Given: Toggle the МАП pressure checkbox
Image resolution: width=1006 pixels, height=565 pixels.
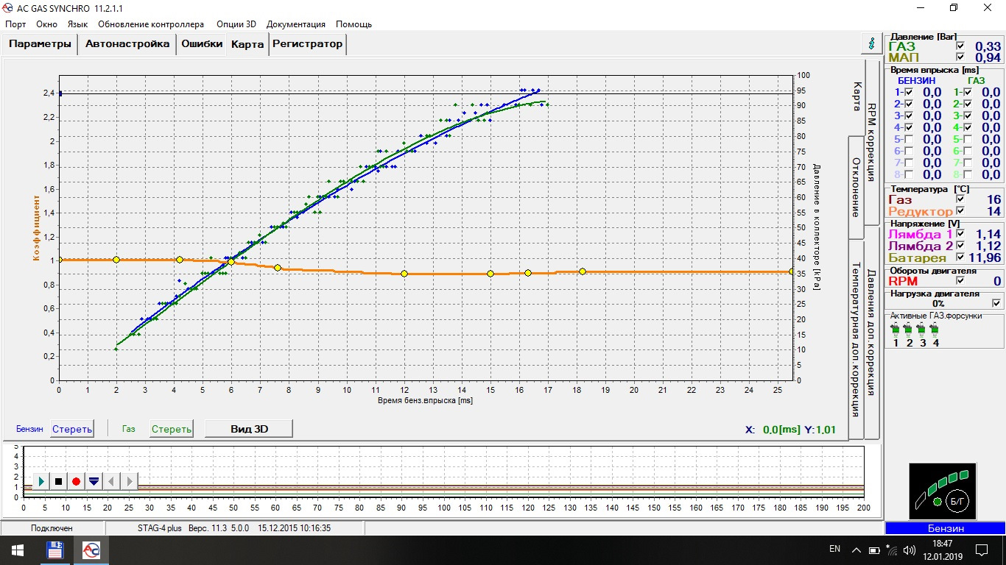Looking at the screenshot, I should [x=960, y=57].
